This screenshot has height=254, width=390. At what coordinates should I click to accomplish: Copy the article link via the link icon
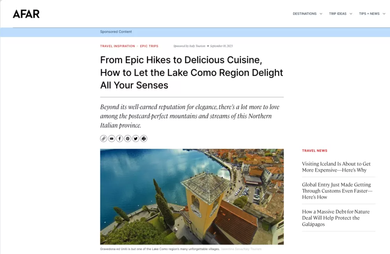point(103,139)
